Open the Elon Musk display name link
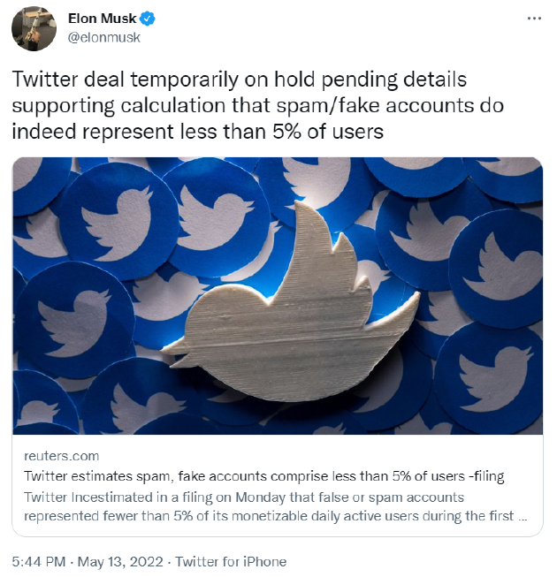The height and width of the screenshot is (577, 557). click(102, 18)
